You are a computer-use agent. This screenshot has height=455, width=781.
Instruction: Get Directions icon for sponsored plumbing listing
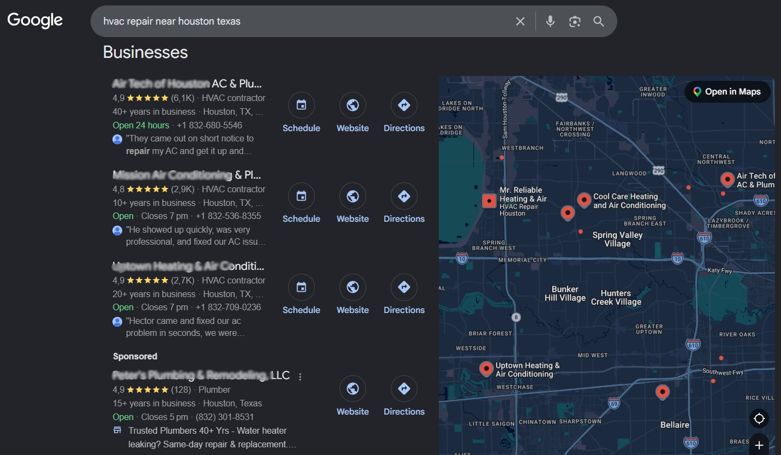click(x=404, y=389)
